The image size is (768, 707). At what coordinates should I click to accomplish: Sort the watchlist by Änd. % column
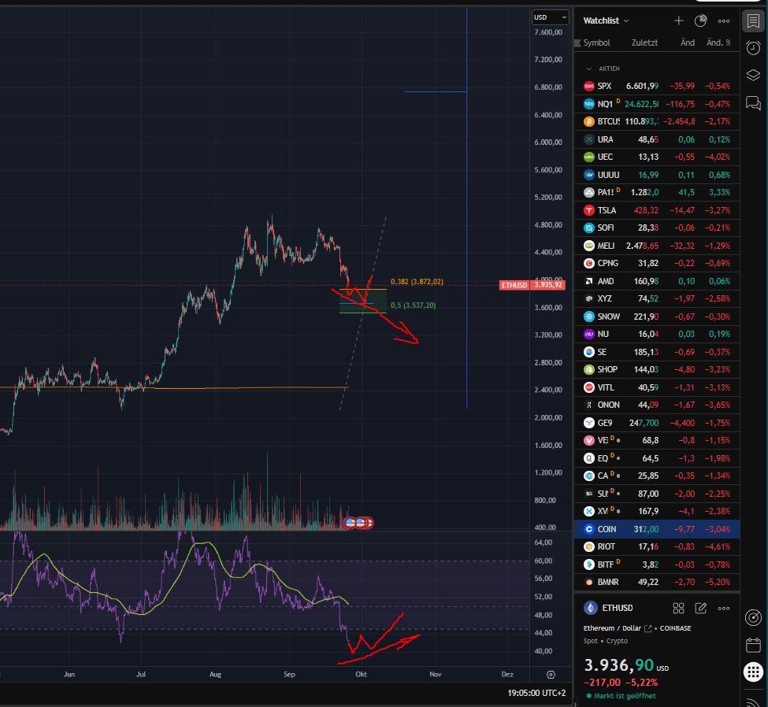point(718,43)
